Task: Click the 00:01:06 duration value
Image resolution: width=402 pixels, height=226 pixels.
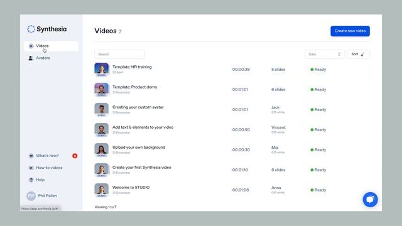Action: pyautogui.click(x=241, y=190)
